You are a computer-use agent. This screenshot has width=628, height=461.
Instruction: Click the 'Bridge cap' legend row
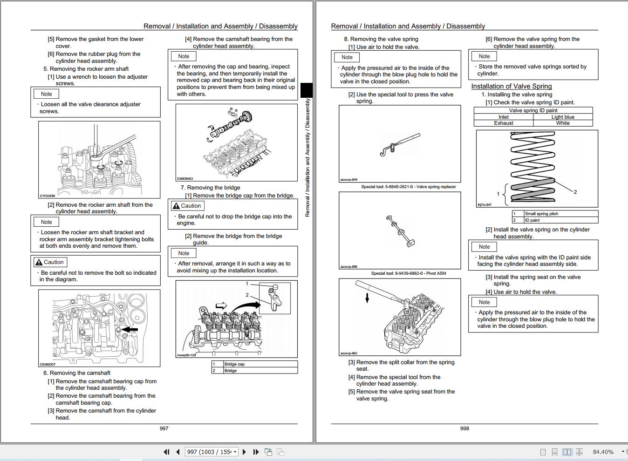click(x=254, y=364)
